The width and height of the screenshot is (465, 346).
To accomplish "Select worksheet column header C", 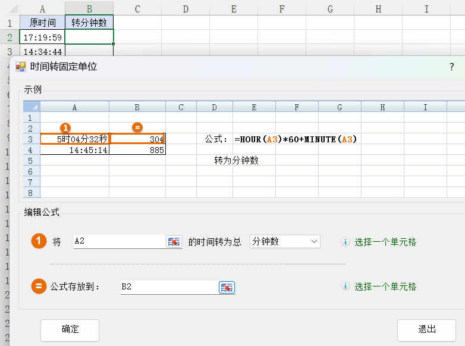I will pyautogui.click(x=137, y=8).
